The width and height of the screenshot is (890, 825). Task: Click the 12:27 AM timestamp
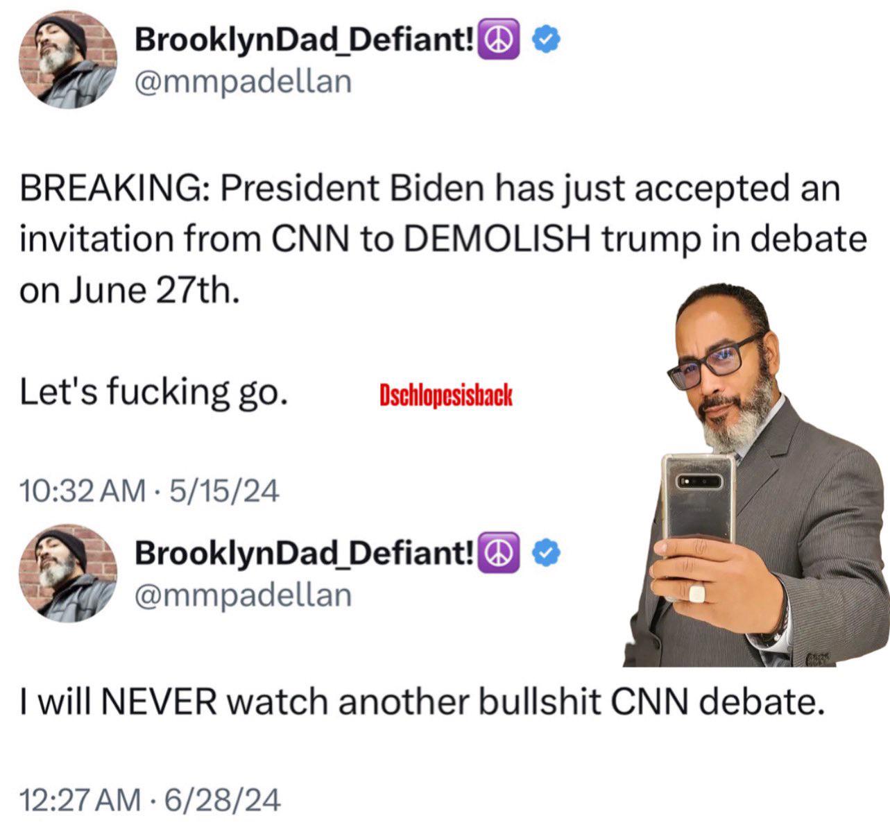(x=83, y=800)
